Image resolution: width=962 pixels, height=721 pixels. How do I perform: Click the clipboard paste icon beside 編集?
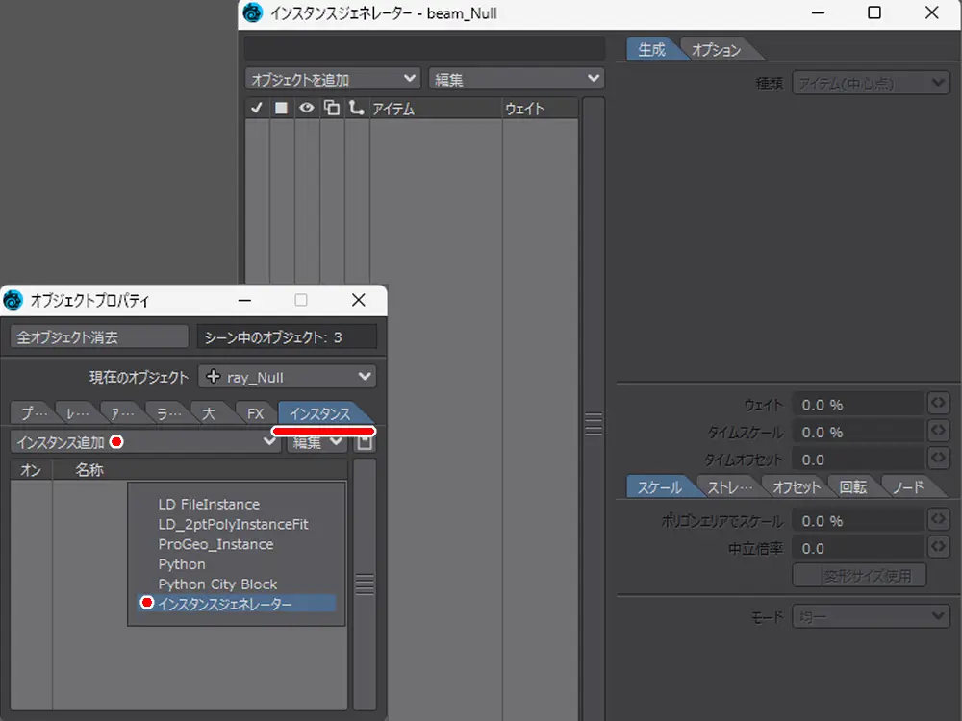click(x=365, y=442)
